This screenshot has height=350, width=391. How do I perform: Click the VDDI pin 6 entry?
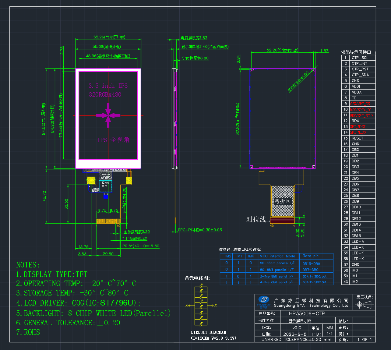(x=356, y=87)
